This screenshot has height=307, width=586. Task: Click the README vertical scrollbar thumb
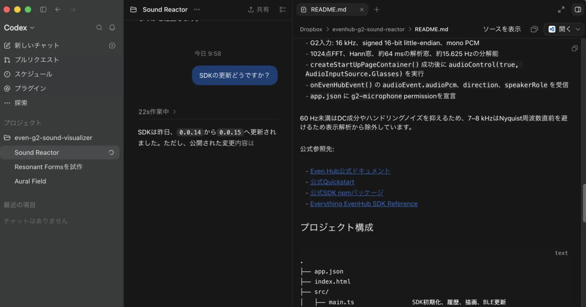point(584,203)
